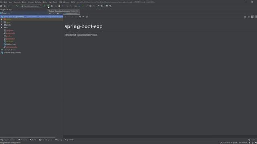
Task: Open the View menu
Action: 11,2
